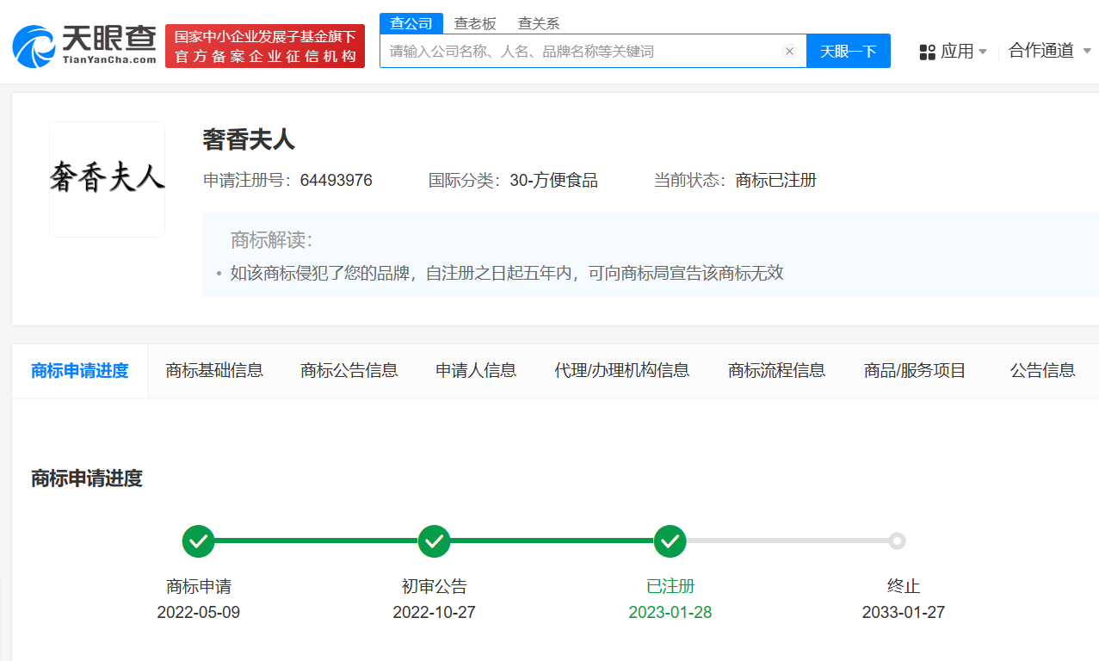Switch to 查公司 search tab
This screenshot has height=661, width=1099.
411,23
